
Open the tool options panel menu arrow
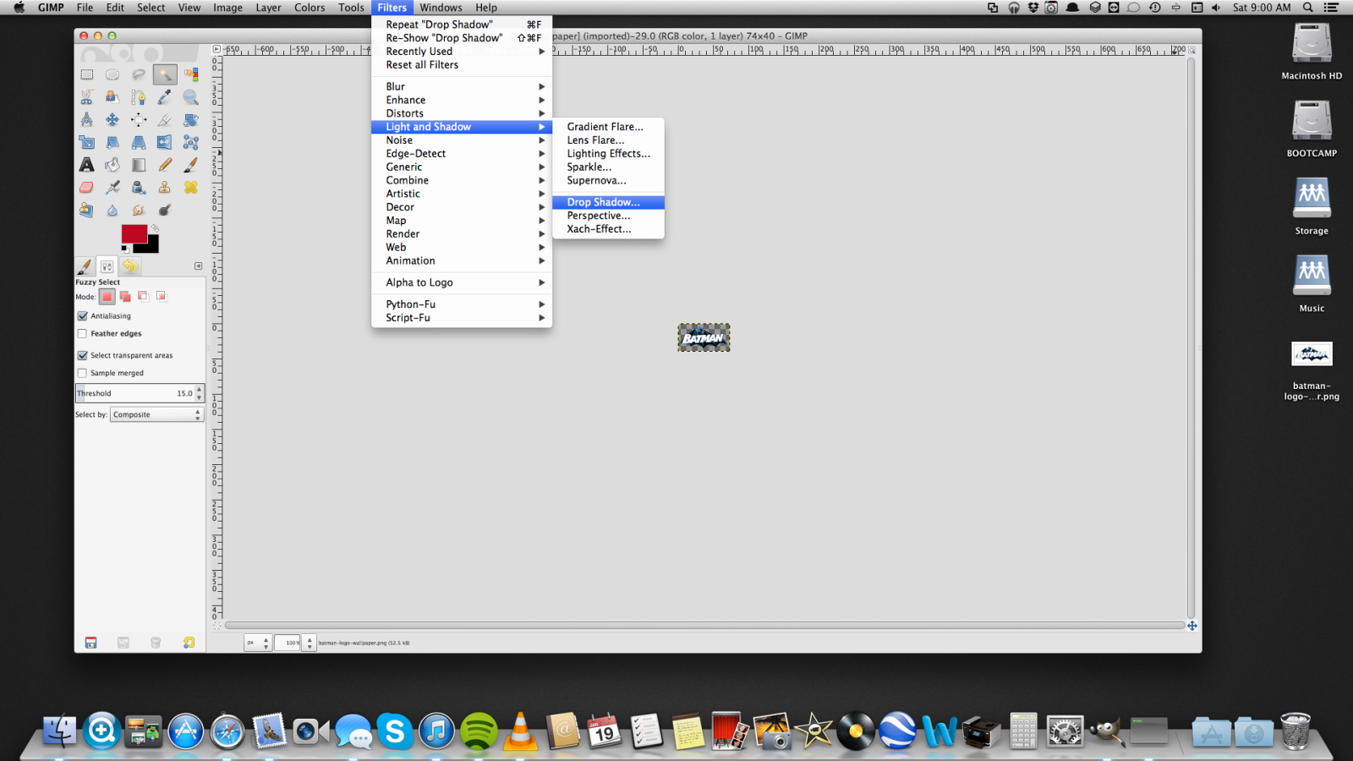[x=198, y=266]
